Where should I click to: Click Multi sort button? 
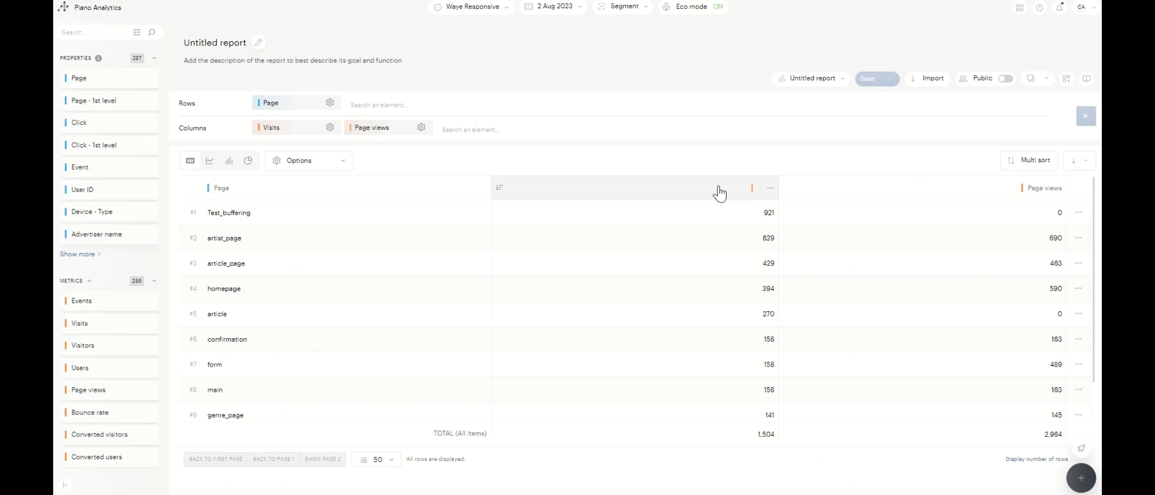1029,160
